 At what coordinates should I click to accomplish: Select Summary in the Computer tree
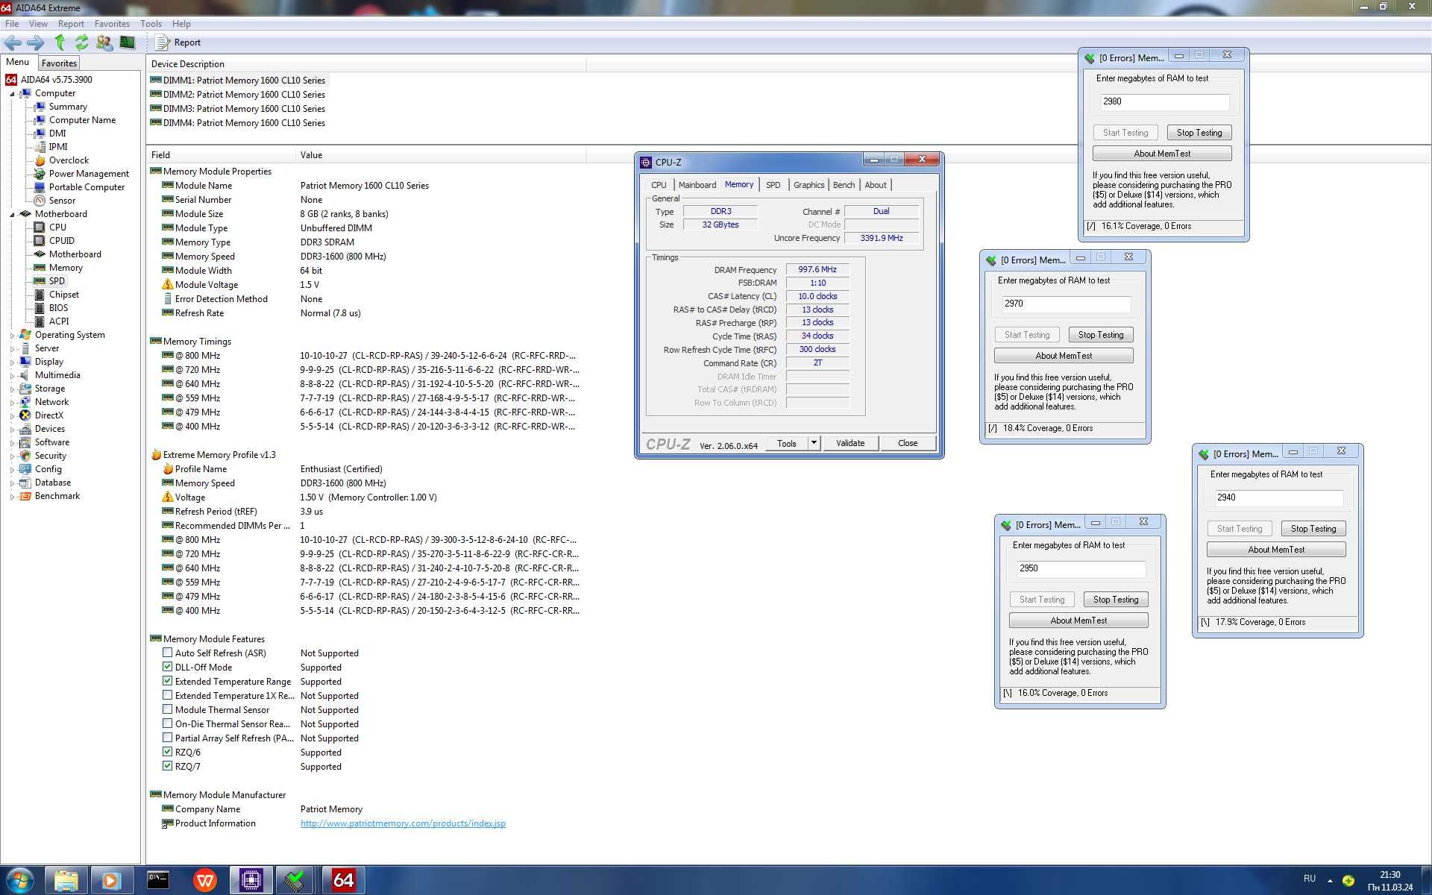click(68, 107)
